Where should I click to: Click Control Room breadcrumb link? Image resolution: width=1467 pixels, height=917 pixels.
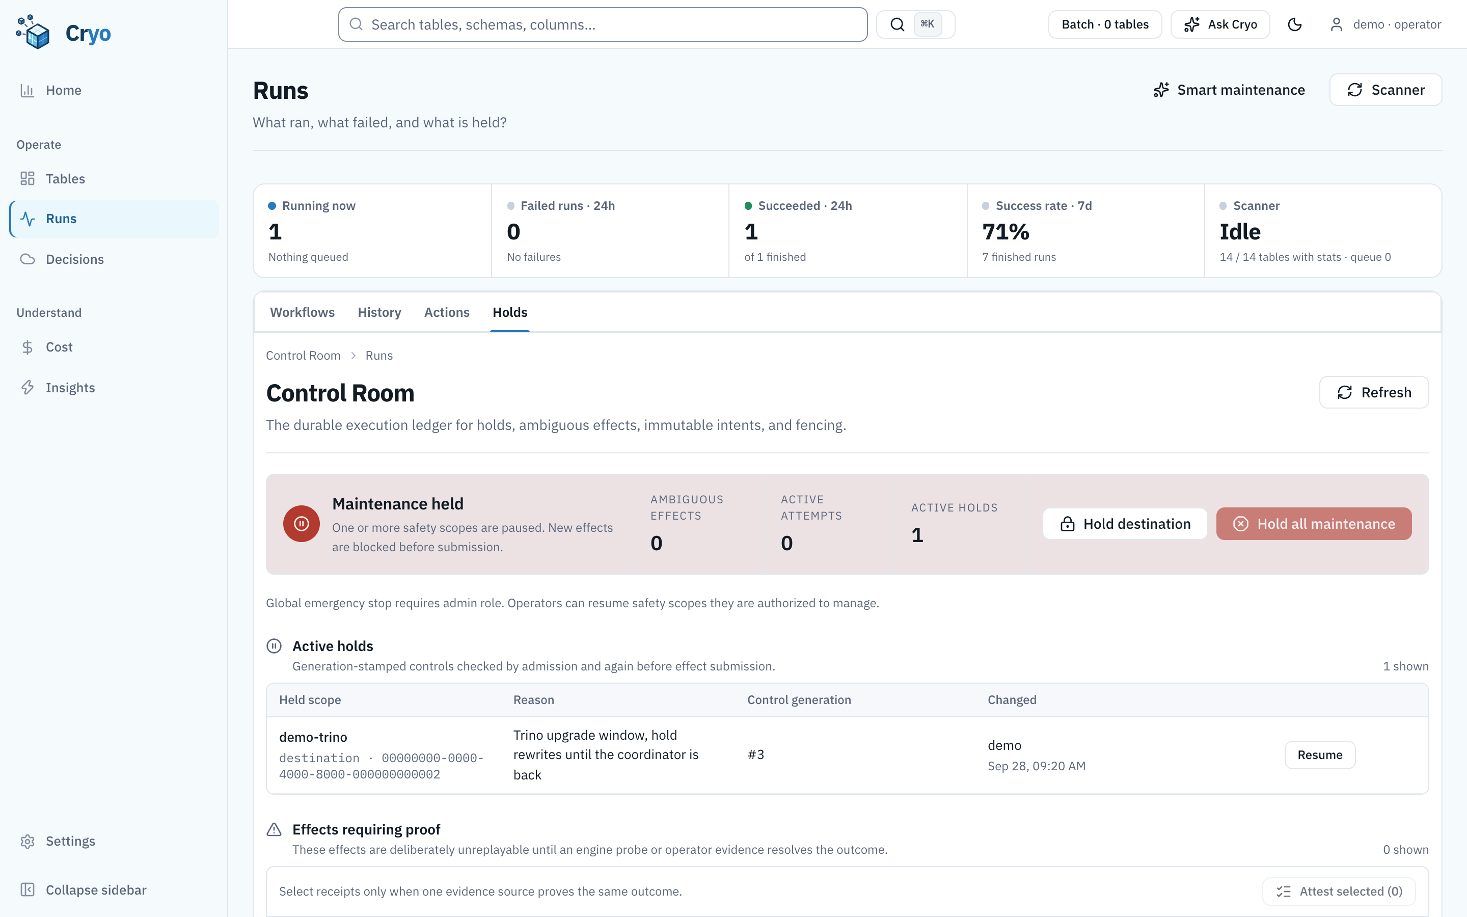(303, 356)
